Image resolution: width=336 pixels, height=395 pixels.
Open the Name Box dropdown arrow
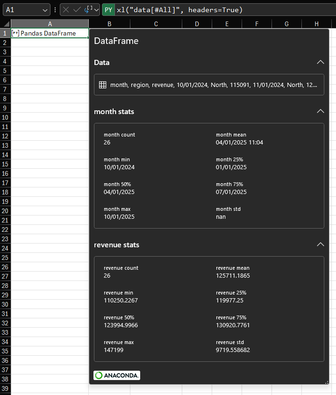[45, 10]
